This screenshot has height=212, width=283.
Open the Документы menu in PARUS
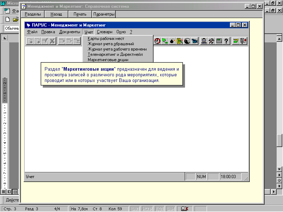pos(70,32)
